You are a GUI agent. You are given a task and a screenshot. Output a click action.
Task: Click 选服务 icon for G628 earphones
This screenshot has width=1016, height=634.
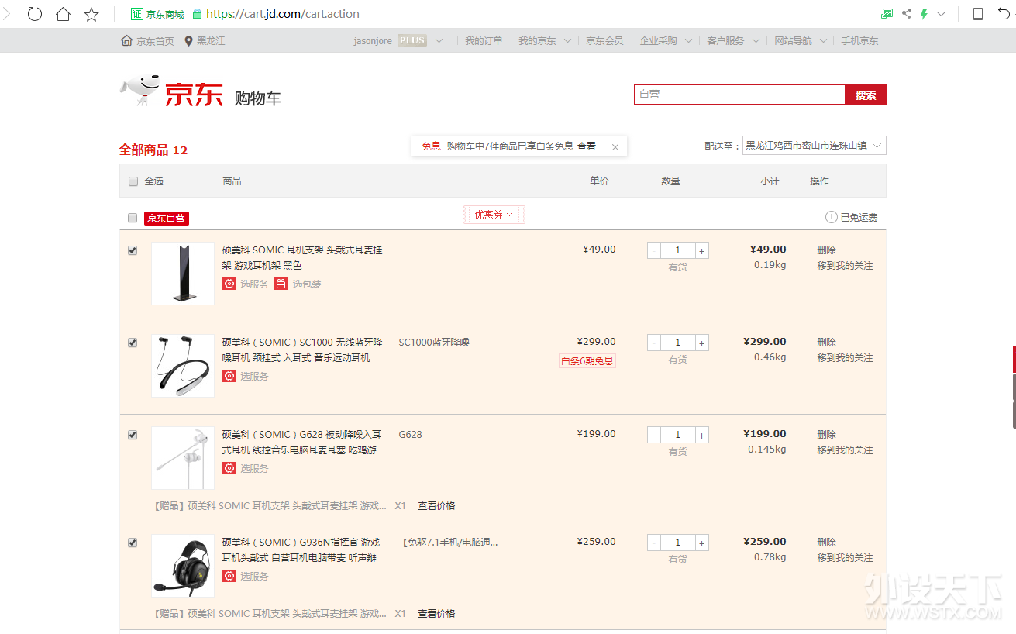pyautogui.click(x=229, y=468)
